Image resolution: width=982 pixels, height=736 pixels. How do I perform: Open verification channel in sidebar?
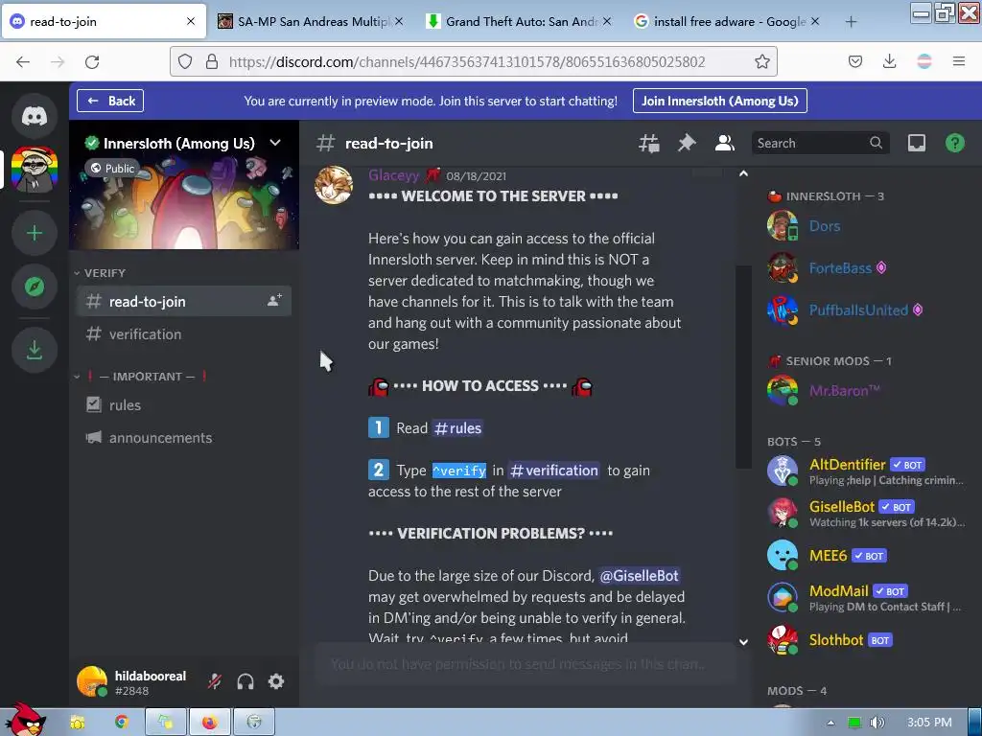(184, 334)
